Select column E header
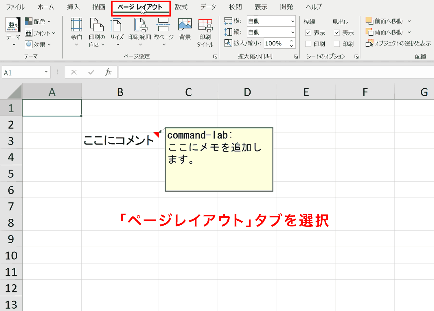 click(306, 92)
